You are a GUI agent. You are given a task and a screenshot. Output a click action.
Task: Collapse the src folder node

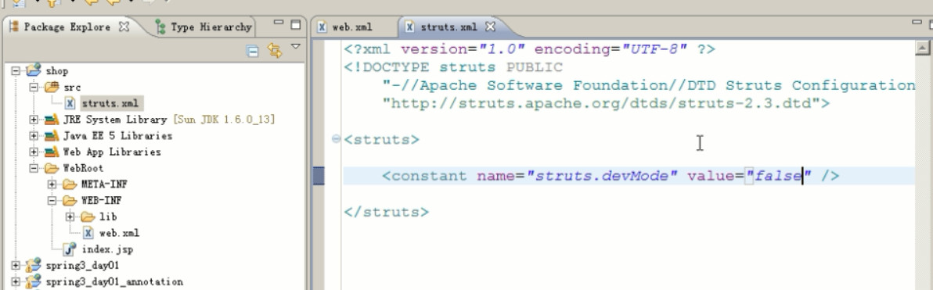coord(34,87)
